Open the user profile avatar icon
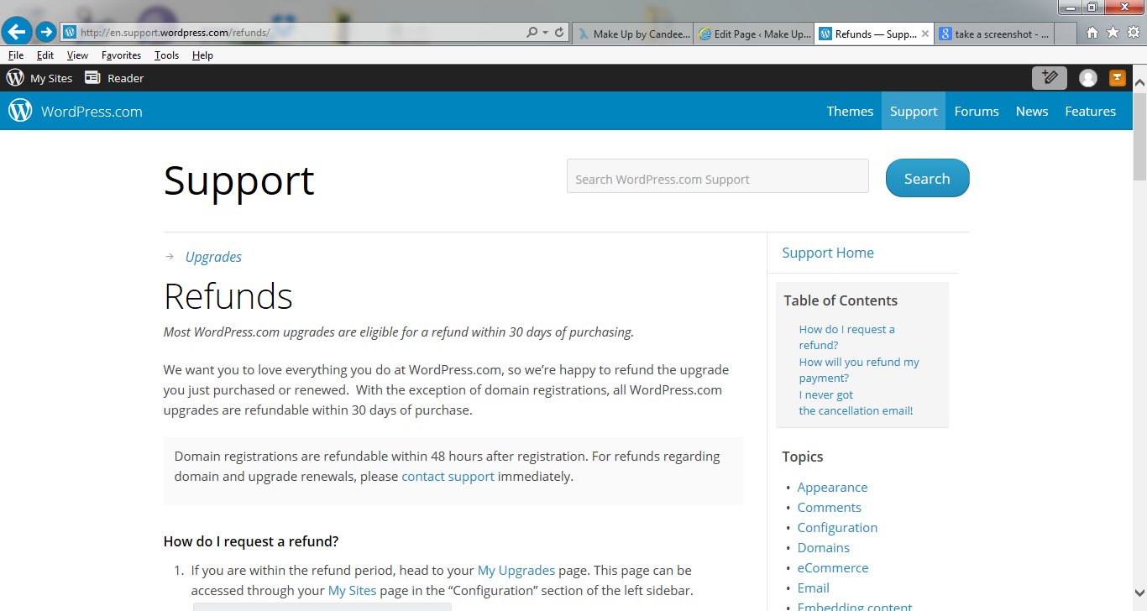1147x611 pixels. 1088,78
